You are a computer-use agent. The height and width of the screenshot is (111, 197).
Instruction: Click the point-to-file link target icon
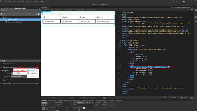[x=96, y=105]
